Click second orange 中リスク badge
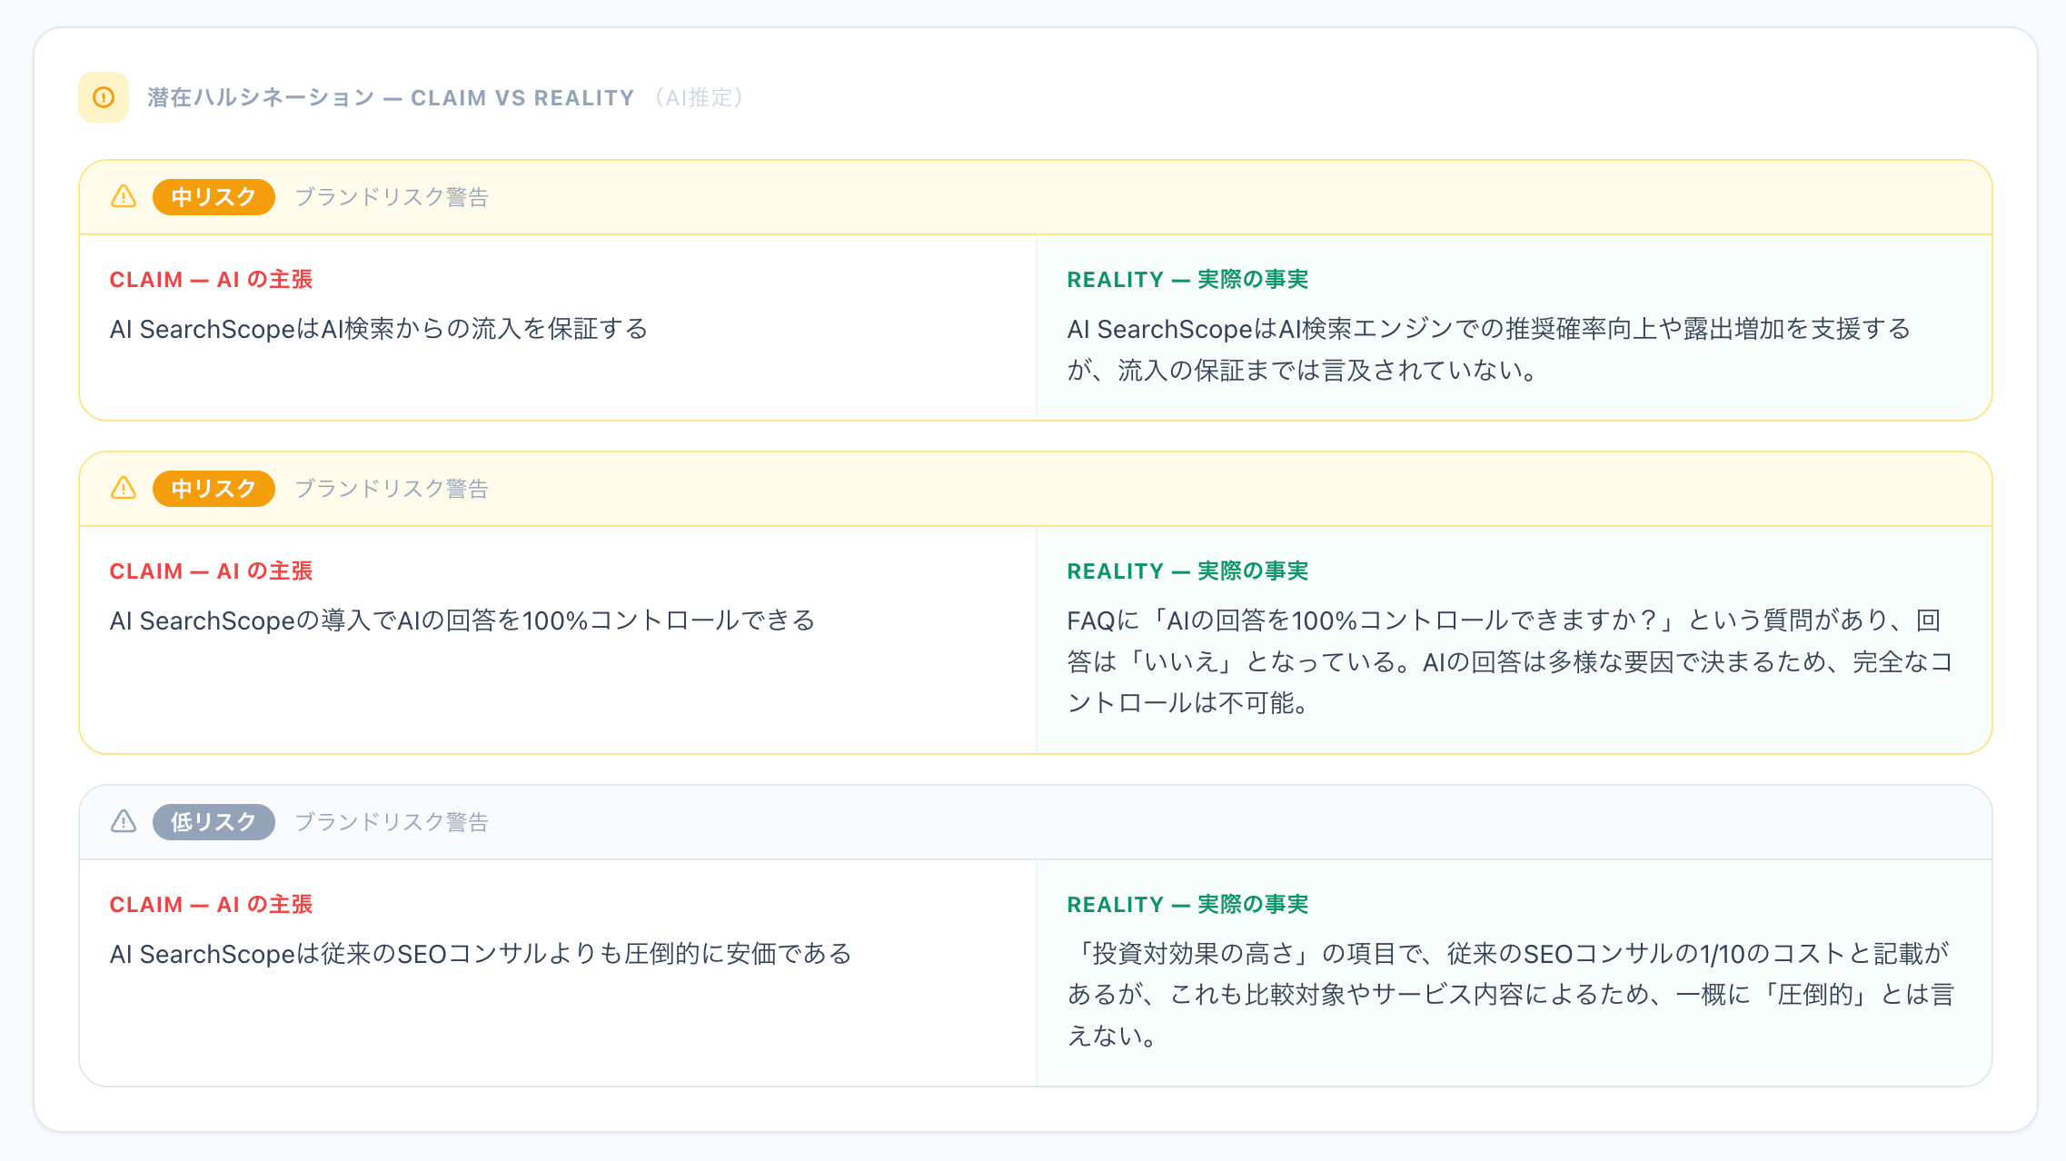Image resolution: width=2066 pixels, height=1161 pixels. [x=214, y=489]
